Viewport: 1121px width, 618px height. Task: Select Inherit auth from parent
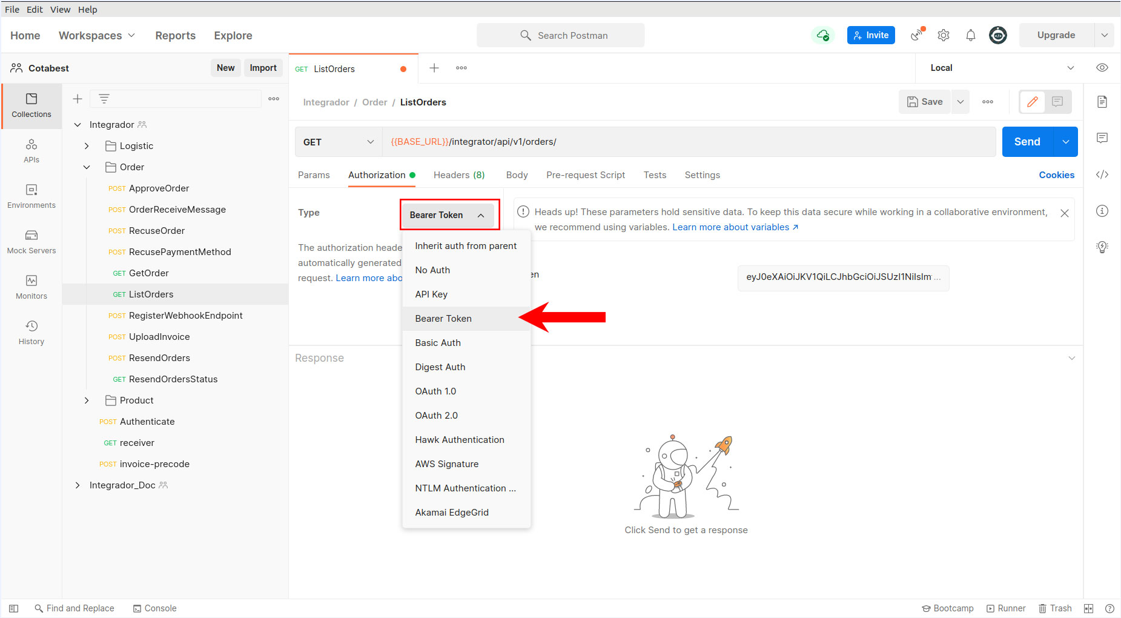(466, 246)
